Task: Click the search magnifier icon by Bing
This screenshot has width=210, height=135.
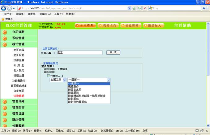Action: (204, 8)
